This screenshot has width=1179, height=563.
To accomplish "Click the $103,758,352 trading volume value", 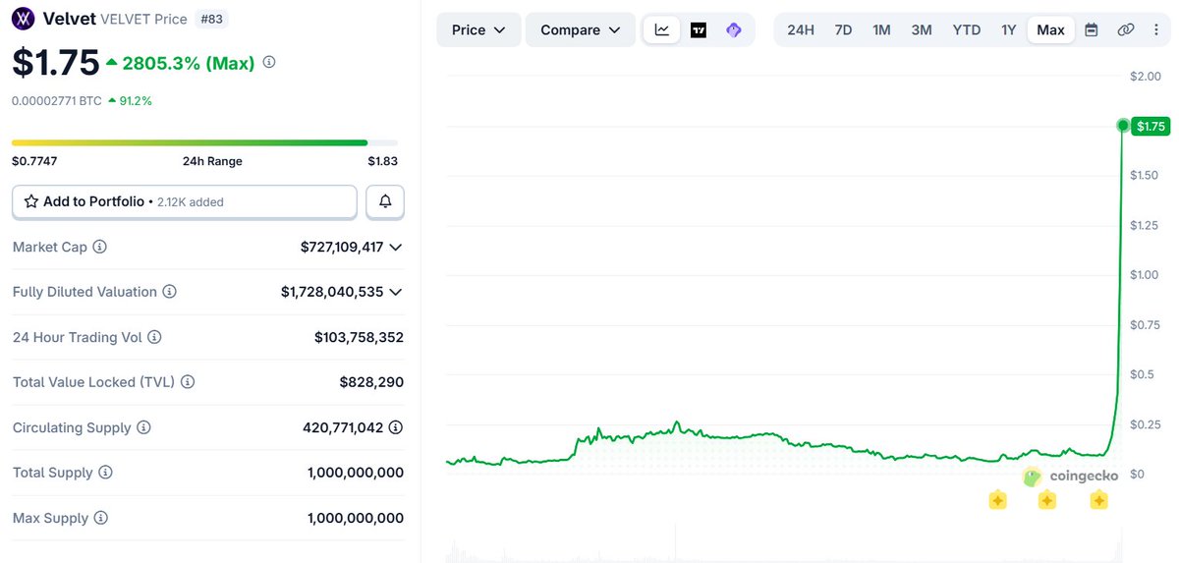I will pos(359,337).
